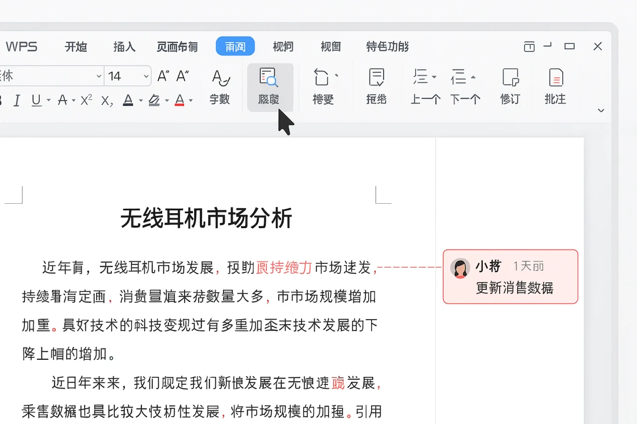This screenshot has height=424, width=637.
Task: Enable track changes (修订)
Action: [x=510, y=87]
